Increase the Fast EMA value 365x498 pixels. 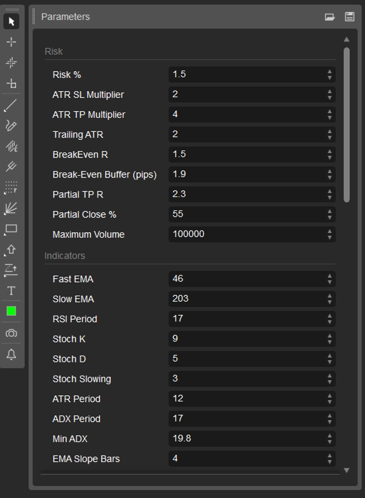330,276
